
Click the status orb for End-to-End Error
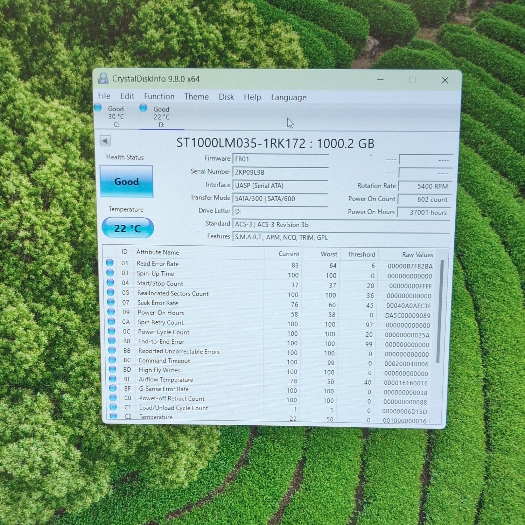112,340
